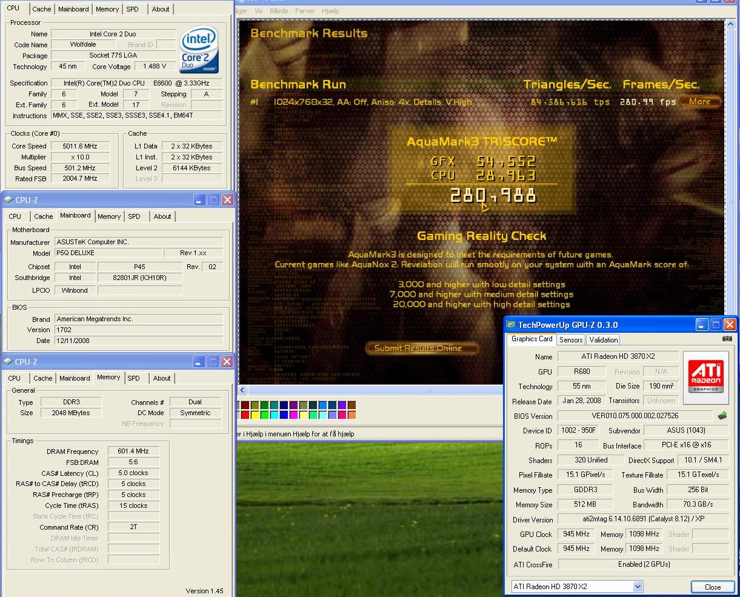This screenshot has width=740, height=597.
Task: Click the More button in AquaMark results
Action: (x=699, y=102)
